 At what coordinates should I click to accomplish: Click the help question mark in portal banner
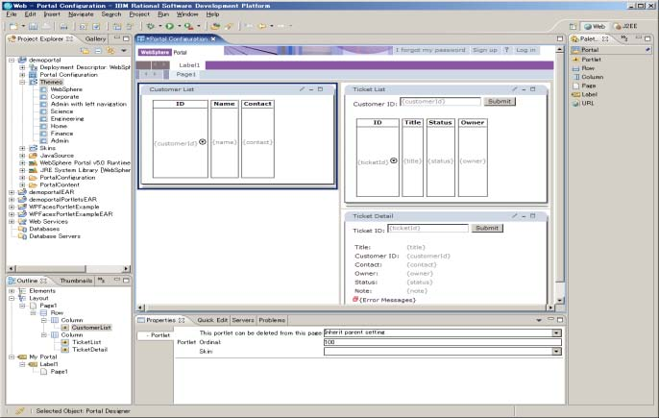pos(507,50)
